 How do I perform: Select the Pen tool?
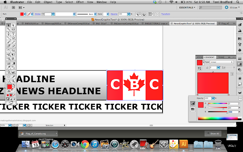coord(8,34)
